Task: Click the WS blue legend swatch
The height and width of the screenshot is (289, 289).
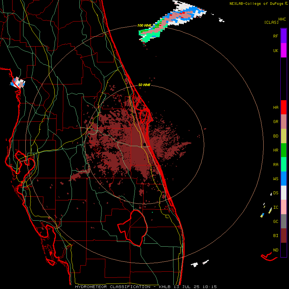Action: pos(284,179)
